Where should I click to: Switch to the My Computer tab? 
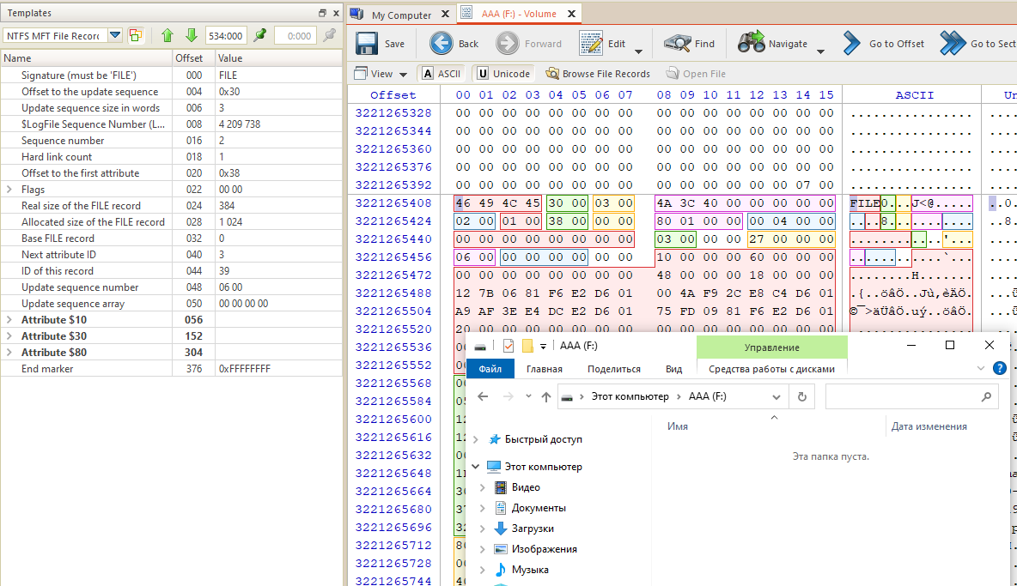point(400,15)
